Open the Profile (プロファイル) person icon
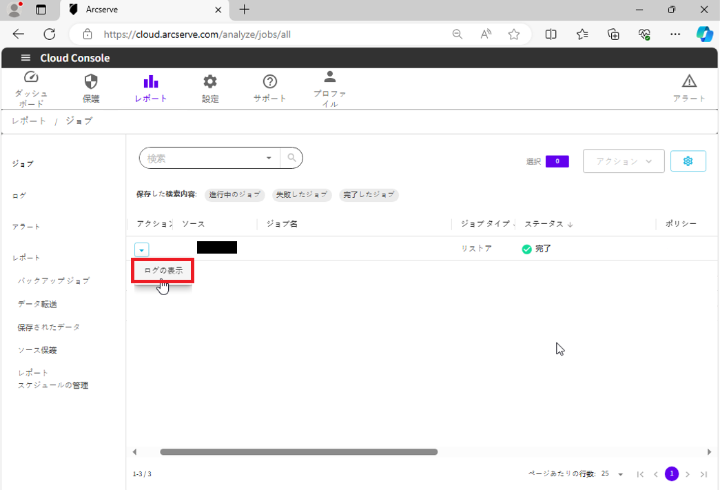720x490 pixels. 330,77
